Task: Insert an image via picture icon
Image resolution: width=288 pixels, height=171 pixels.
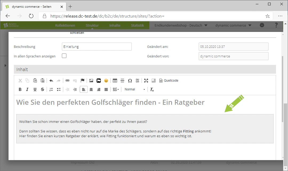Action: pyautogui.click(x=91, y=81)
